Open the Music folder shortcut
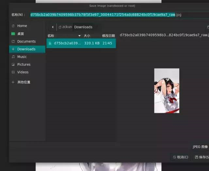The image size is (209, 171). tap(27, 57)
